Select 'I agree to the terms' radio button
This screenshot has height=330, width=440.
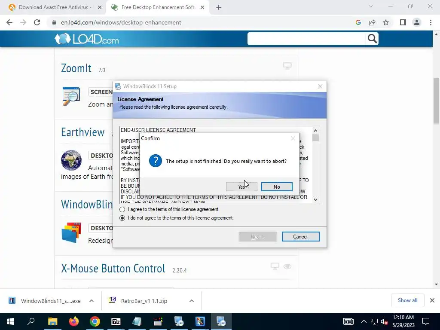tap(122, 209)
